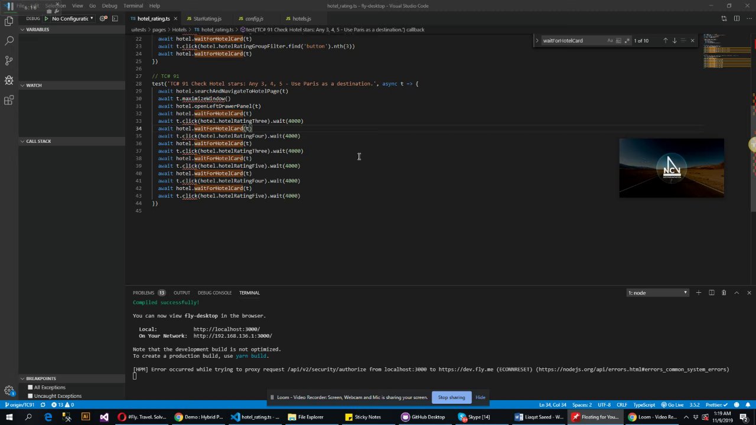Close the terminal panel
The image size is (756, 425).
click(x=749, y=293)
